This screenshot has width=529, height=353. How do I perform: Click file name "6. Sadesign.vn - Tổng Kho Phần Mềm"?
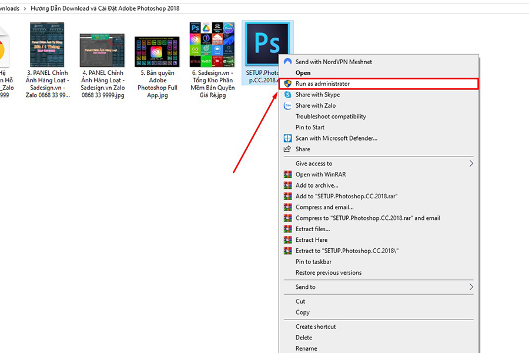tap(213, 84)
